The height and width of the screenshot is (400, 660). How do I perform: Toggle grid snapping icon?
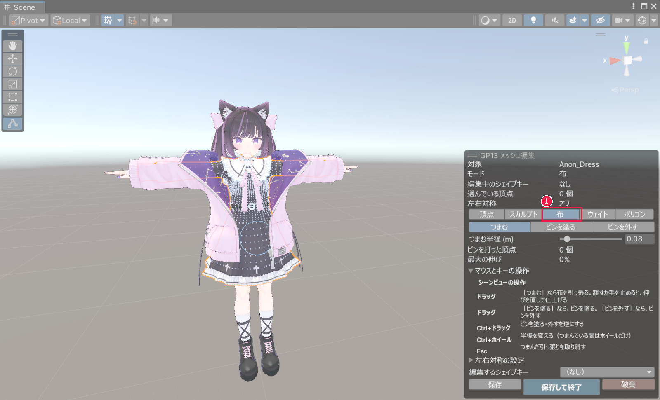click(x=132, y=20)
